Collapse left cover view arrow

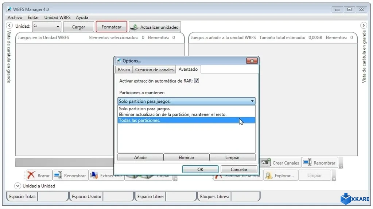click(x=9, y=25)
